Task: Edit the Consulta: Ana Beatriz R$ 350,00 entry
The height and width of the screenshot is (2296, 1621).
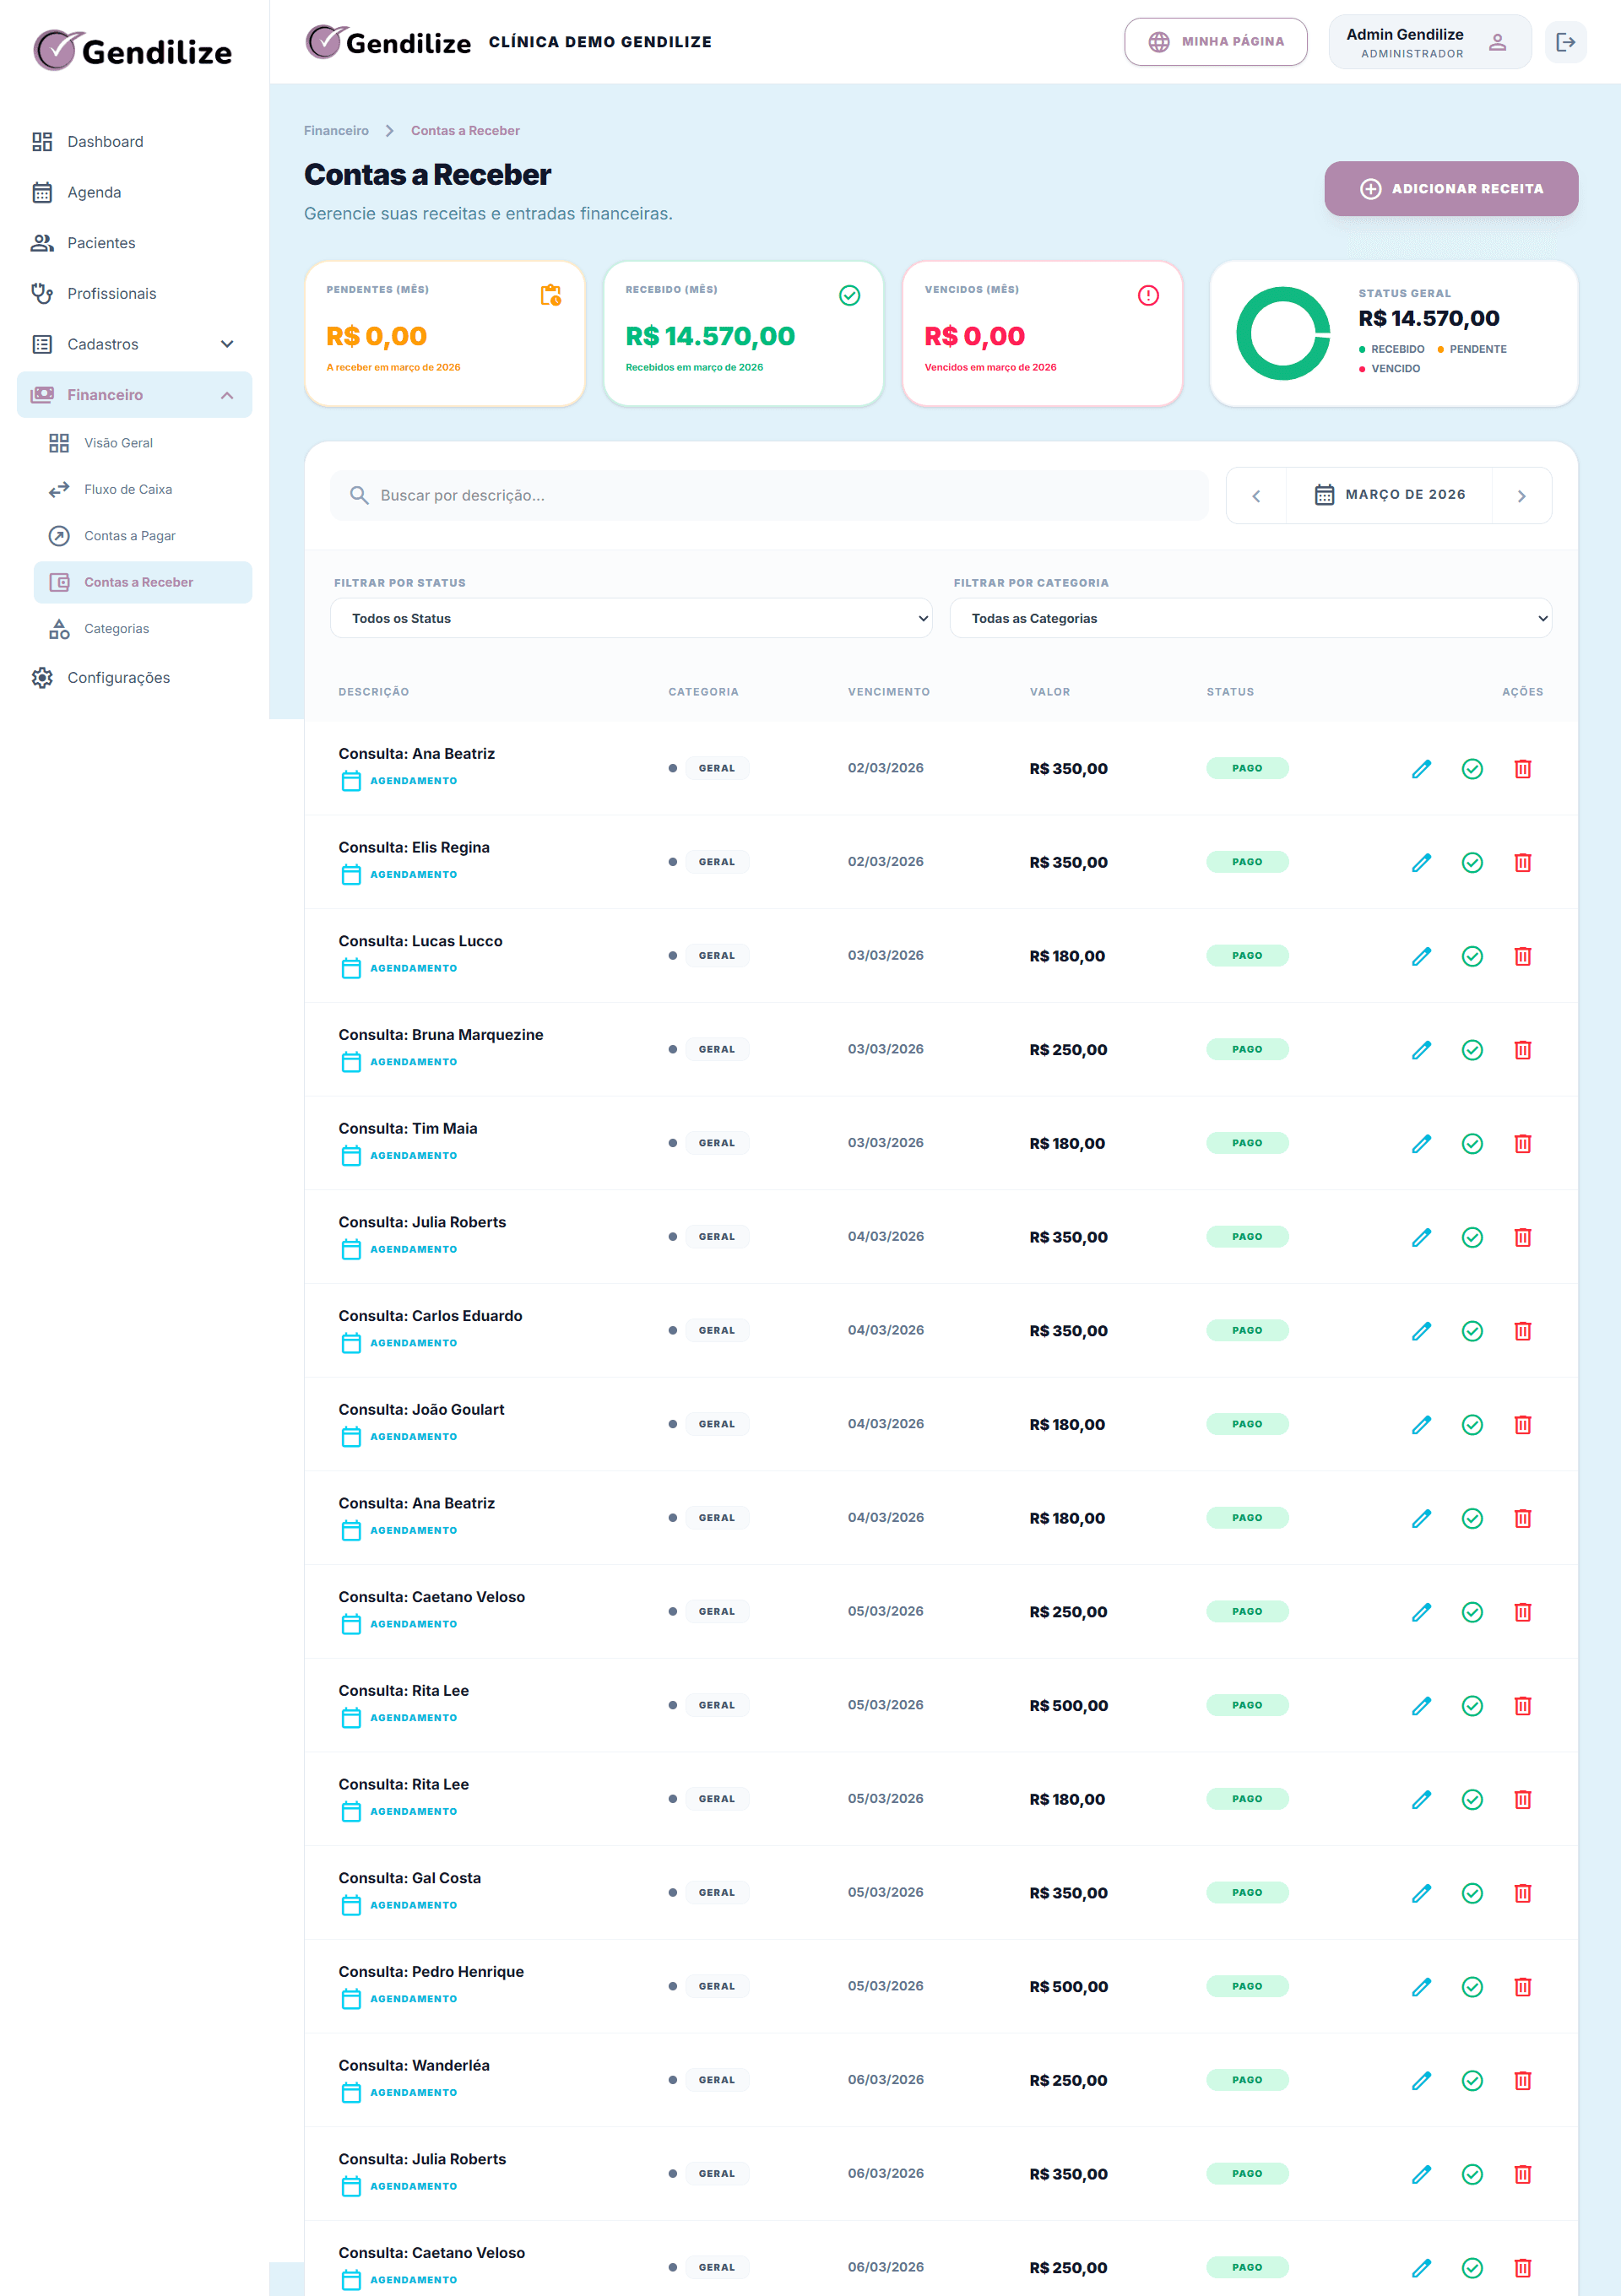Action: click(1421, 769)
